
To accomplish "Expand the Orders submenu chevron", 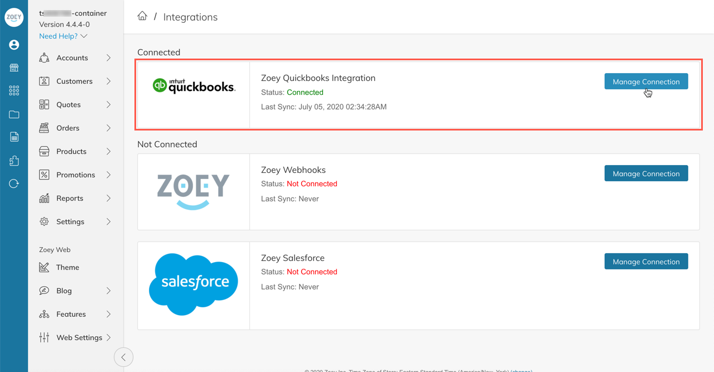I will coord(109,128).
